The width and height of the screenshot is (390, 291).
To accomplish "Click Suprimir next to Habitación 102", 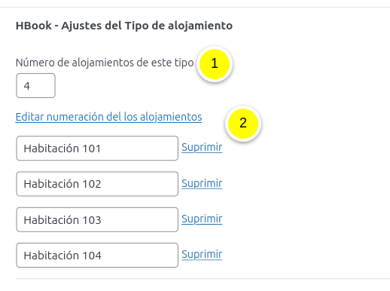I will coord(202,183).
